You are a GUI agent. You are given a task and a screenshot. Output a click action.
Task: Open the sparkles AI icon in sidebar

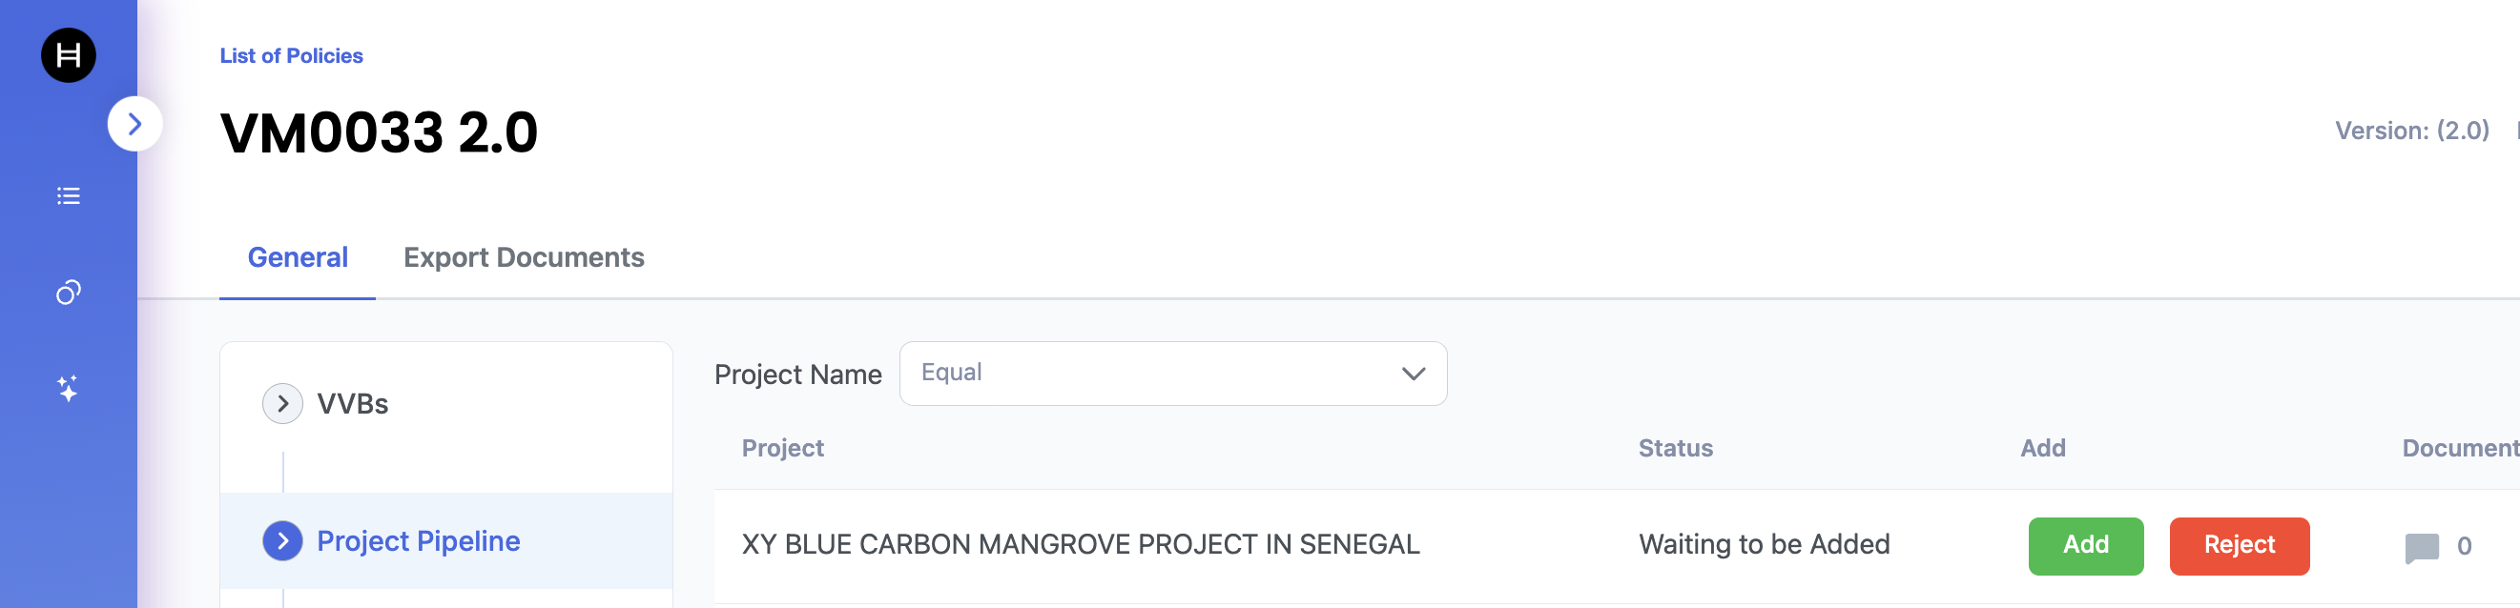click(x=69, y=388)
